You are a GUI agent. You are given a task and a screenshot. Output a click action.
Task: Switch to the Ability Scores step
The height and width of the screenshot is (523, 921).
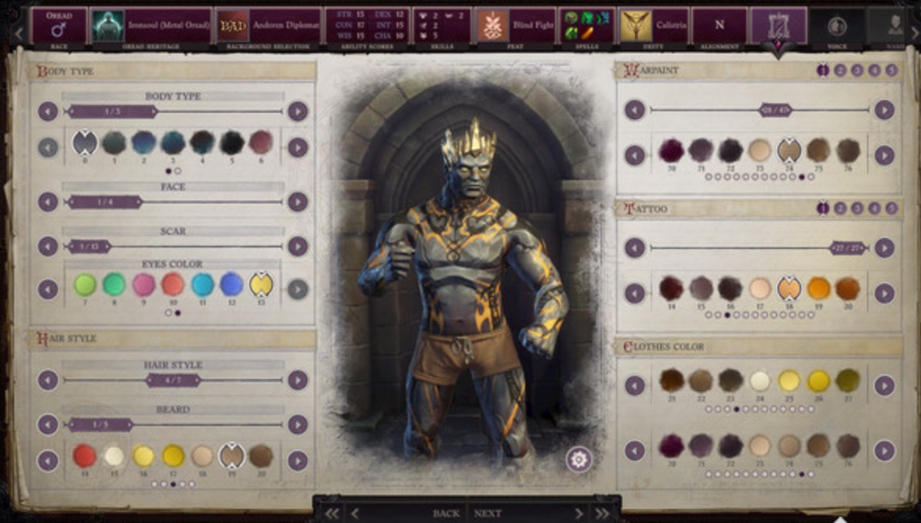(367, 25)
